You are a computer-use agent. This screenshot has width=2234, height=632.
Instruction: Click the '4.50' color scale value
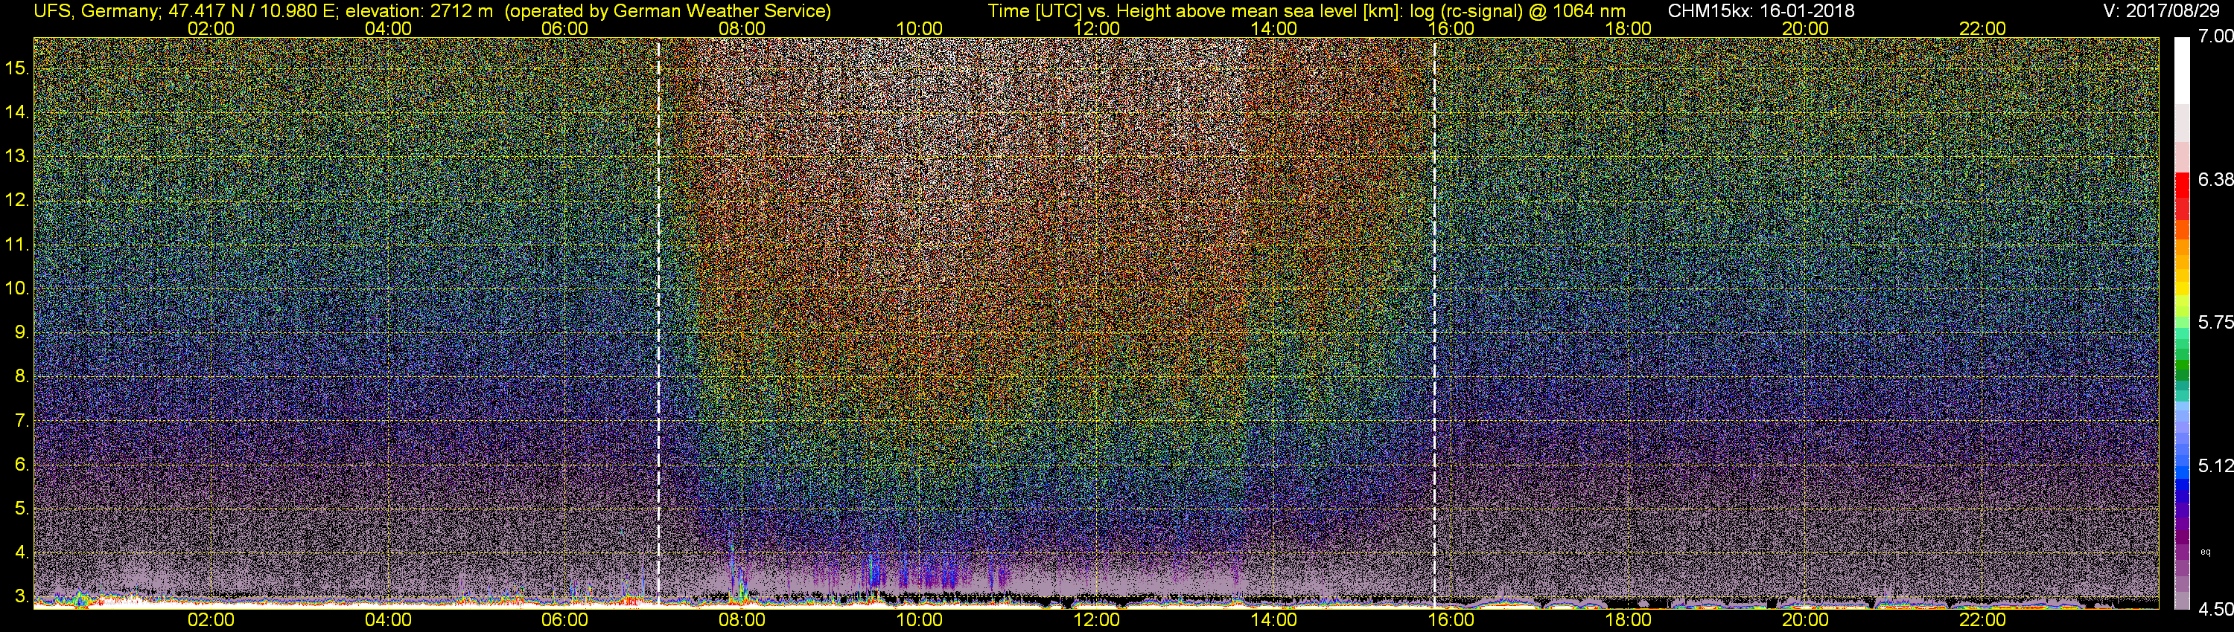(2216, 610)
